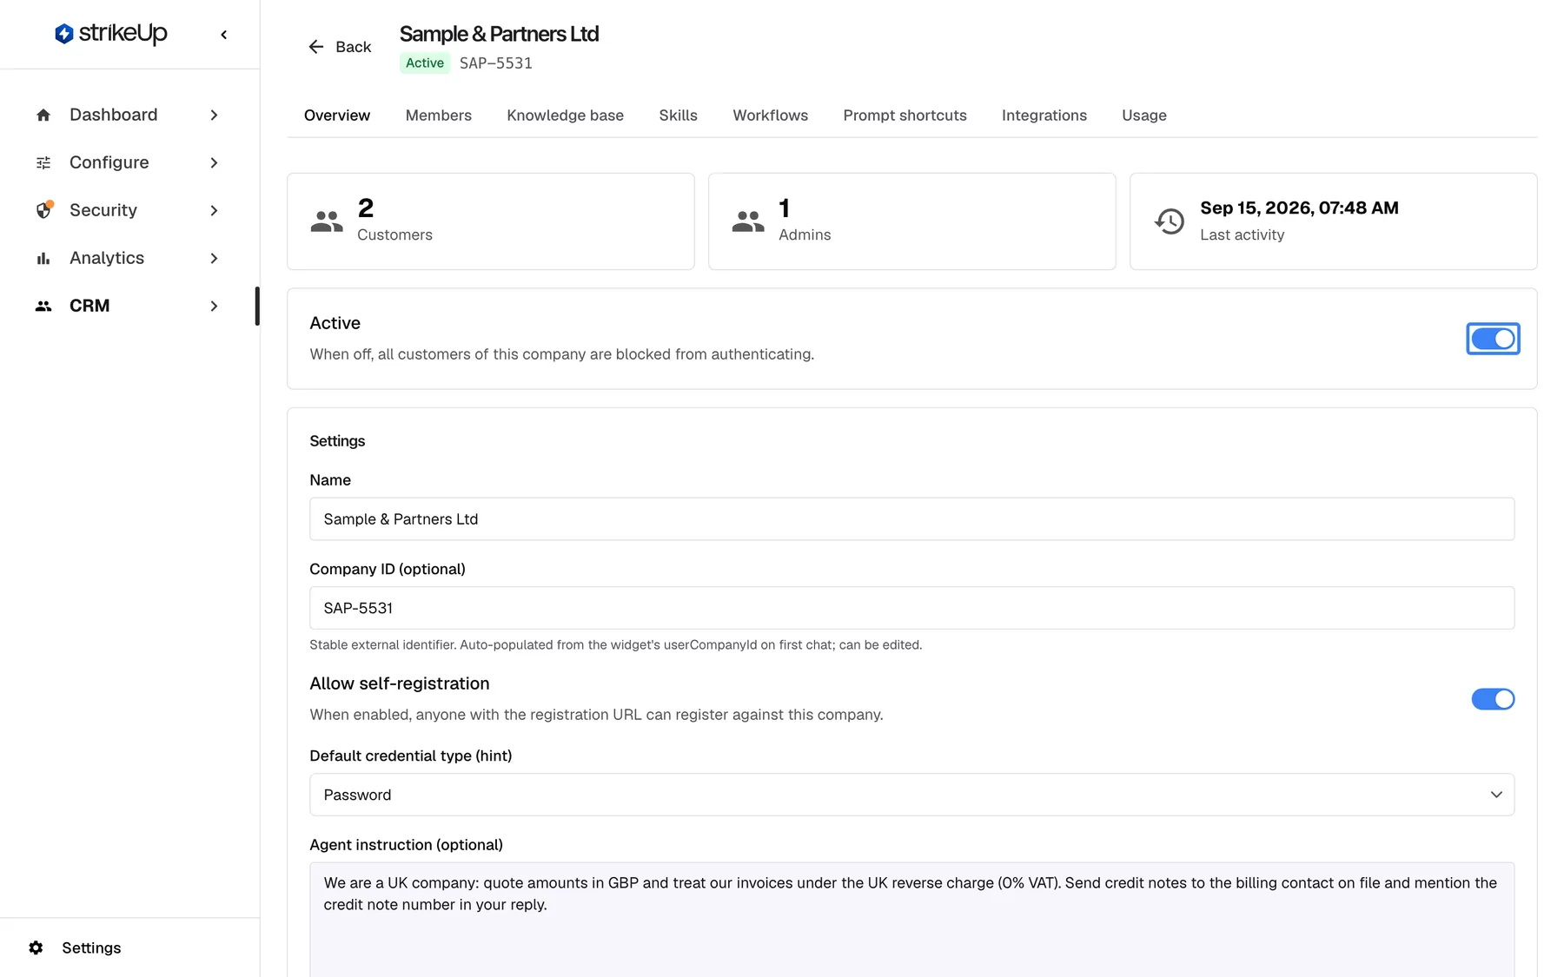Screen dimensions: 1564x977
Task: Open the Integrations tab
Action: point(1044,116)
